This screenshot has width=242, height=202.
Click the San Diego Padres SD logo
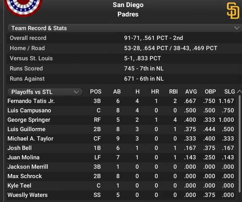[233, 11]
